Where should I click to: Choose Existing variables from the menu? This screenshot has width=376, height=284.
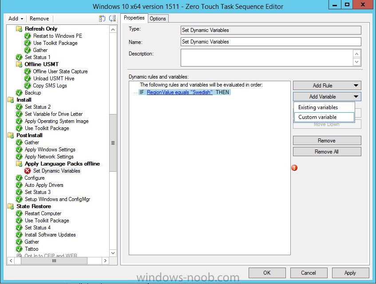(324, 107)
